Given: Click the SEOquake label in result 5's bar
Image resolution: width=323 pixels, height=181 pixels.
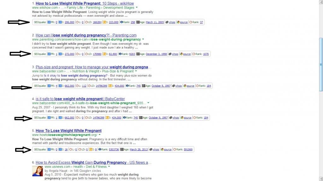Looking at the screenshot, I should [40, 150].
